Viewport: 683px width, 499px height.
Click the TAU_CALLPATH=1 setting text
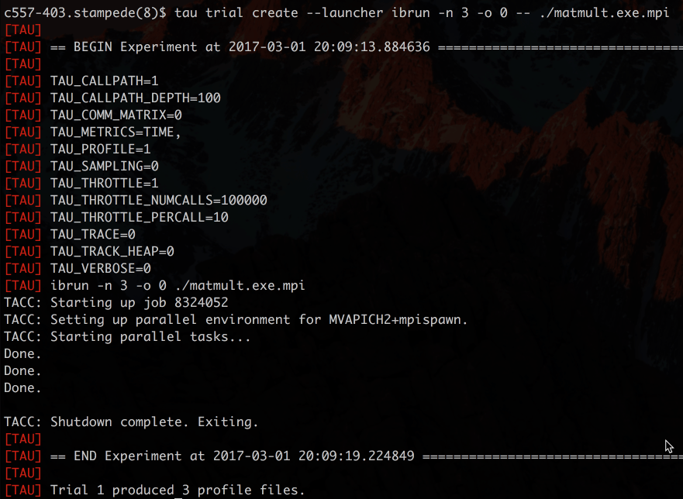click(x=105, y=81)
